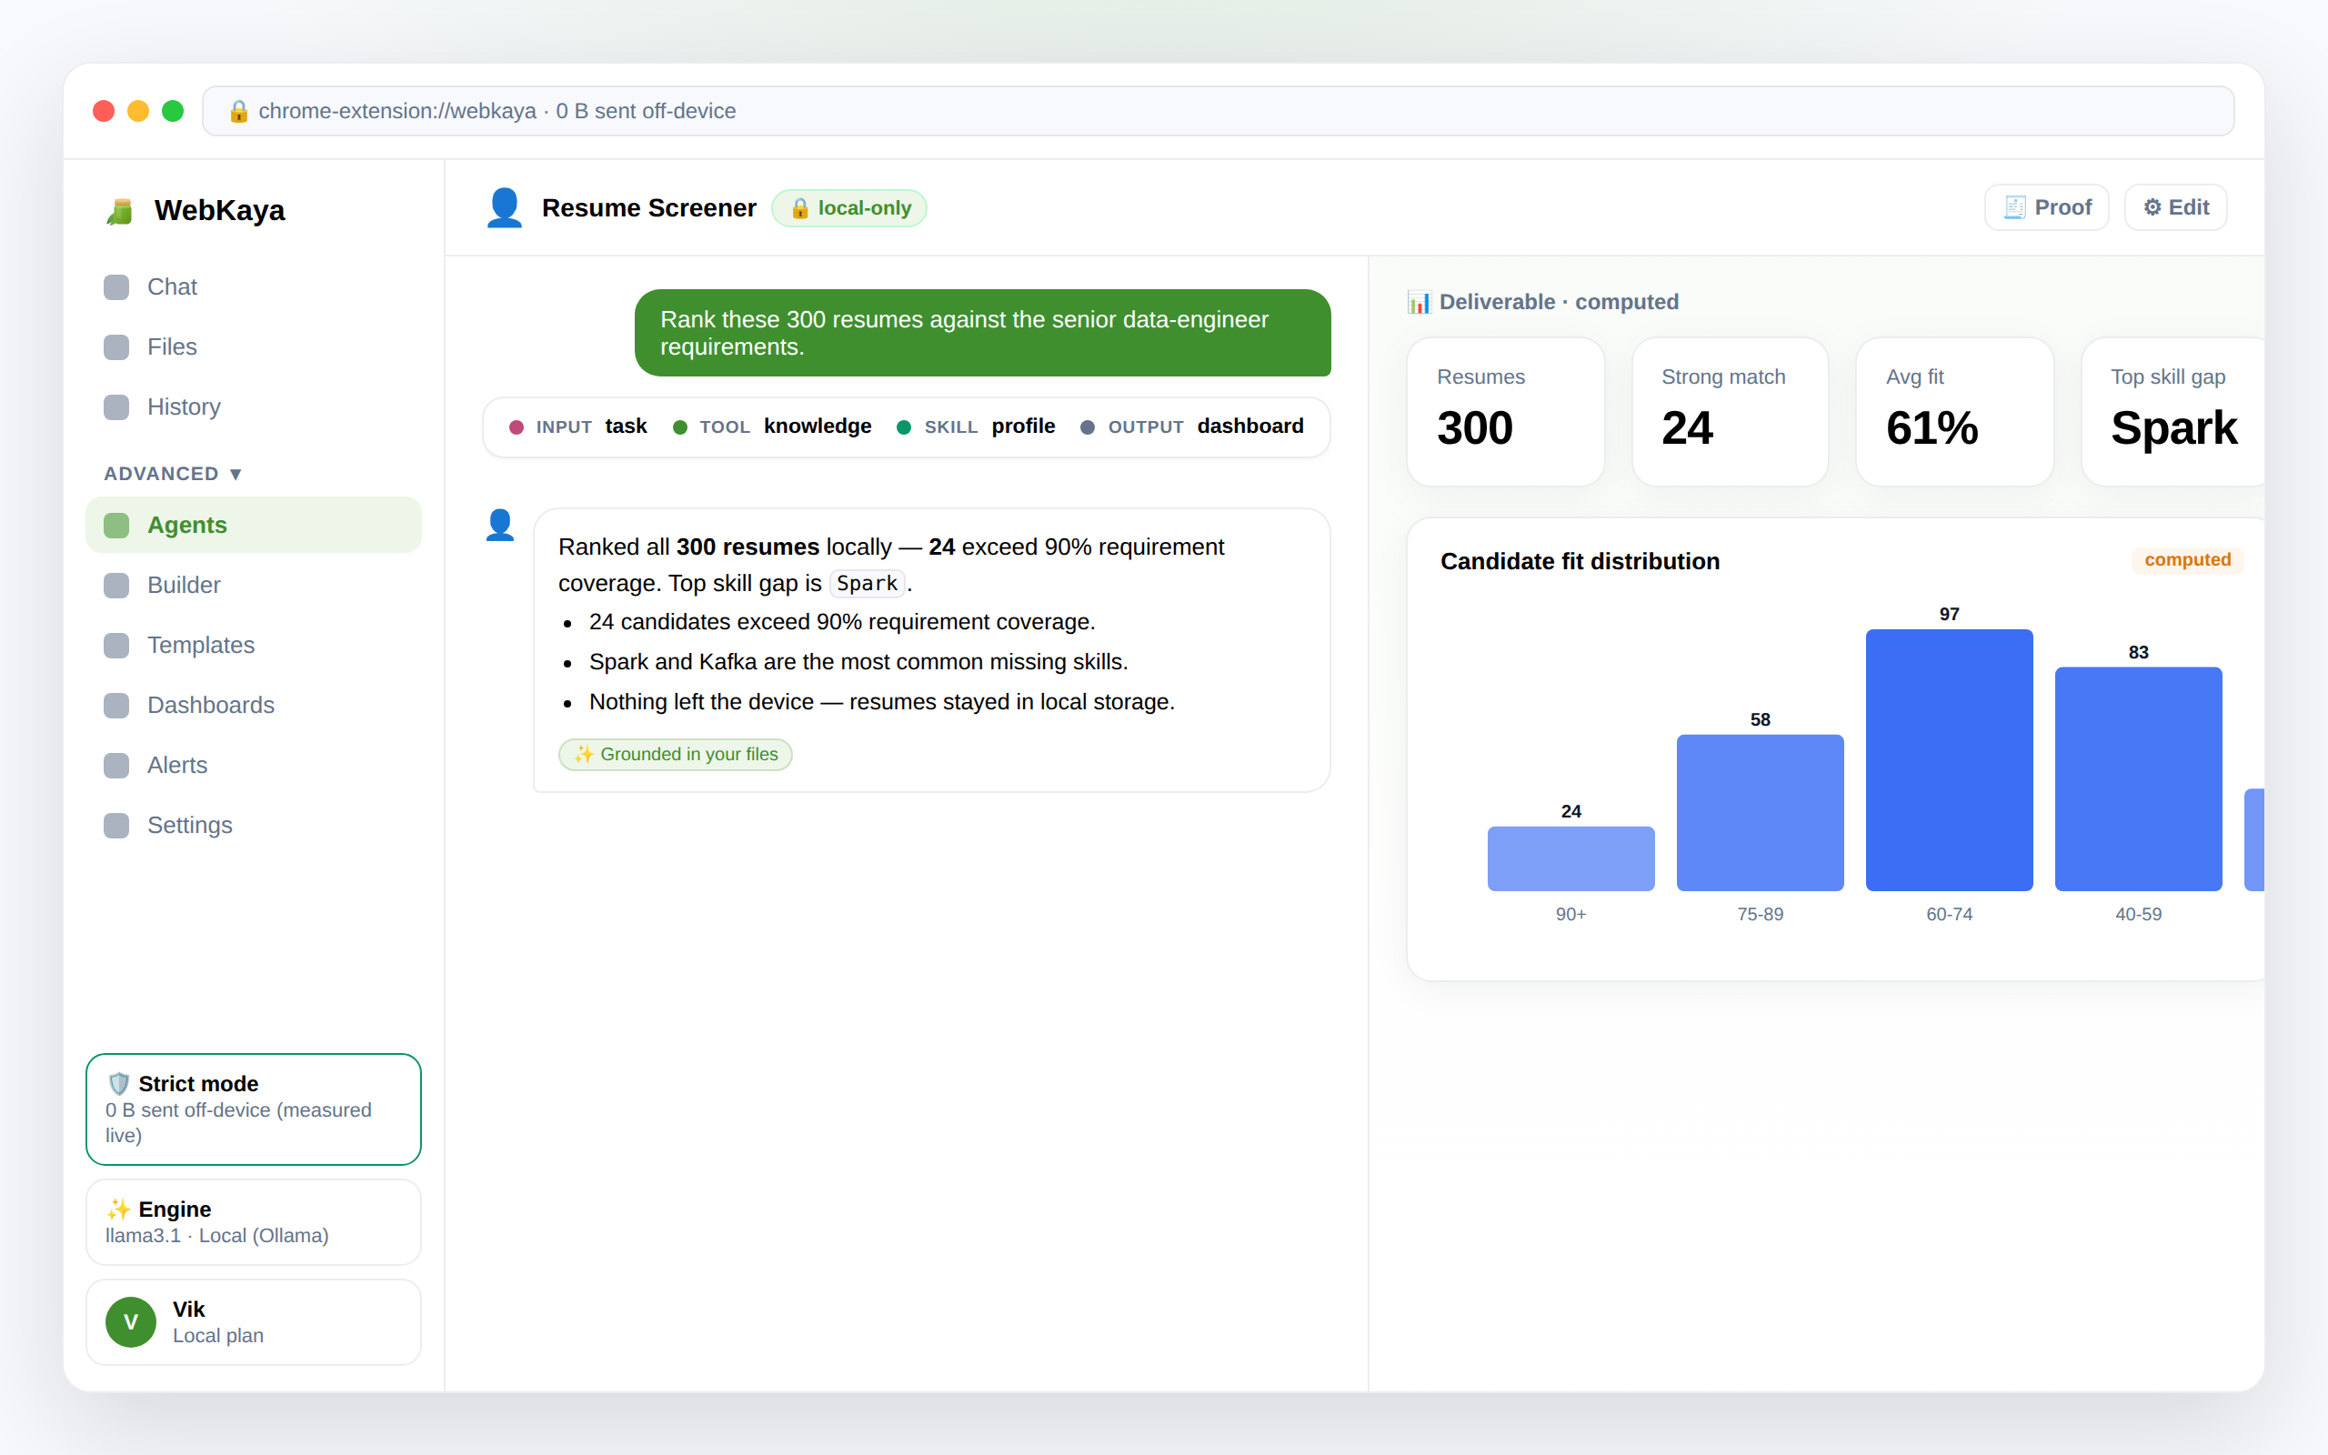Toggle the Strict mode card

254,1109
